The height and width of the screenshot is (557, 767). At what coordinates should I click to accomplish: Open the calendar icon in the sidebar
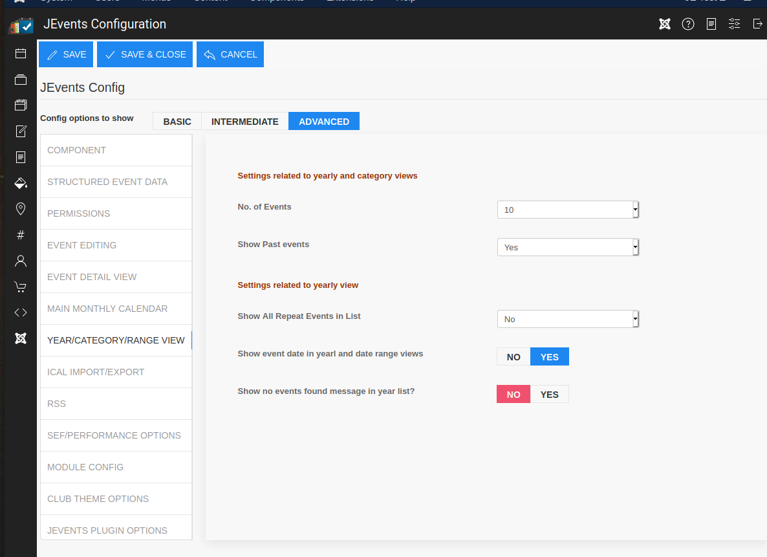coord(21,53)
